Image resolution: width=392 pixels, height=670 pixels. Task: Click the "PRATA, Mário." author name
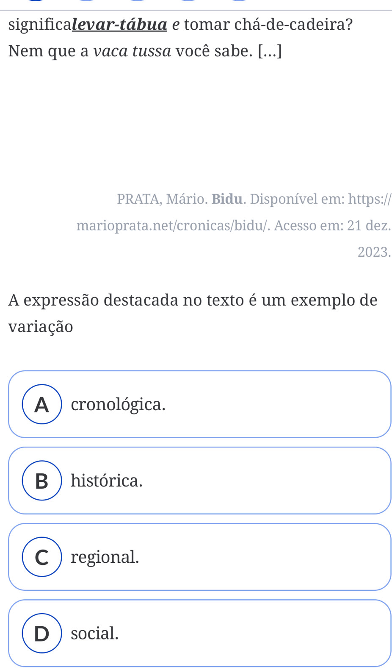click(162, 199)
